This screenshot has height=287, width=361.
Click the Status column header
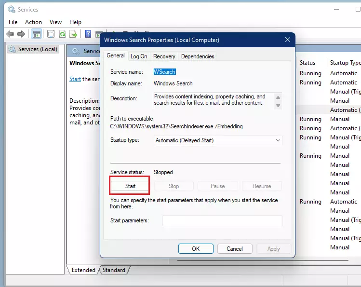[x=308, y=63]
